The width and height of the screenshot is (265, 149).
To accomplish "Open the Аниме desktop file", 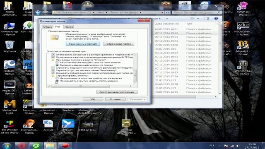I will click(48, 125).
